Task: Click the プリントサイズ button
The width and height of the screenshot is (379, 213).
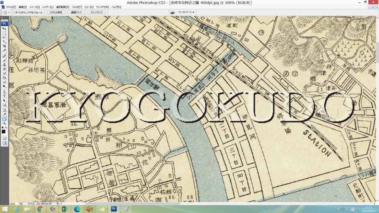Action: [x=96, y=12]
